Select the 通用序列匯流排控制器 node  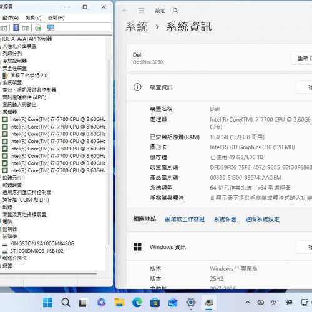click(x=27, y=192)
